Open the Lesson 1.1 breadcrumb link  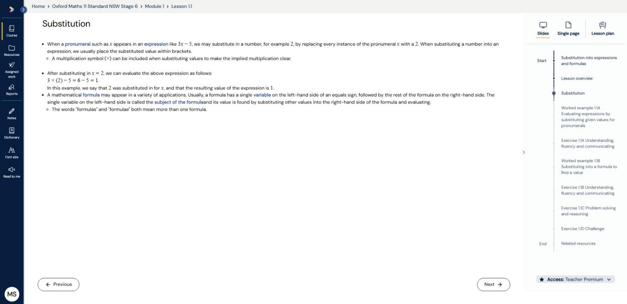pos(182,6)
